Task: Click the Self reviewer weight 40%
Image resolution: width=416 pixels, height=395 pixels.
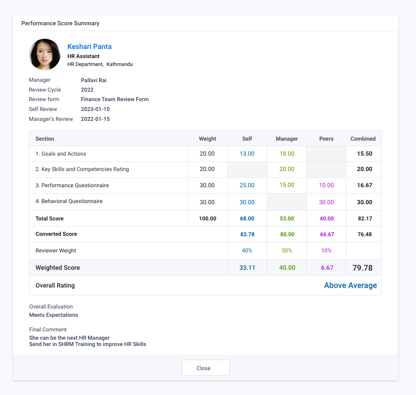Action: click(x=247, y=250)
